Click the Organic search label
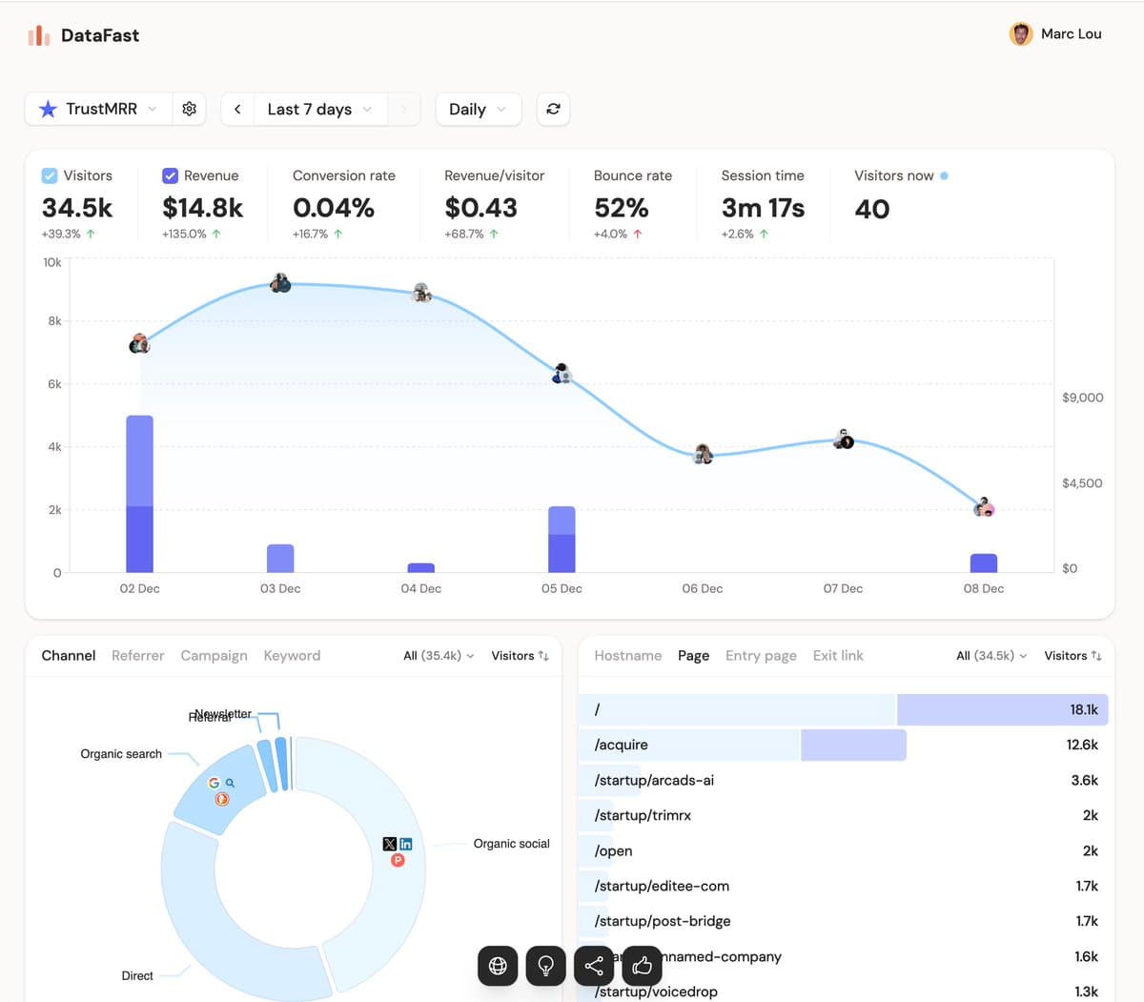Image resolution: width=1144 pixels, height=1002 pixels. 121,754
